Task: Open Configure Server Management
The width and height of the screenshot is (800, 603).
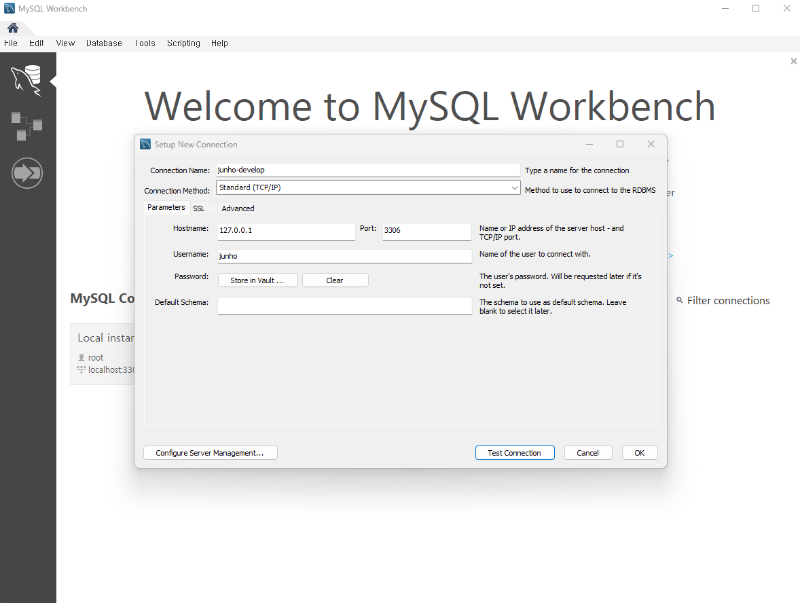Action: click(210, 452)
